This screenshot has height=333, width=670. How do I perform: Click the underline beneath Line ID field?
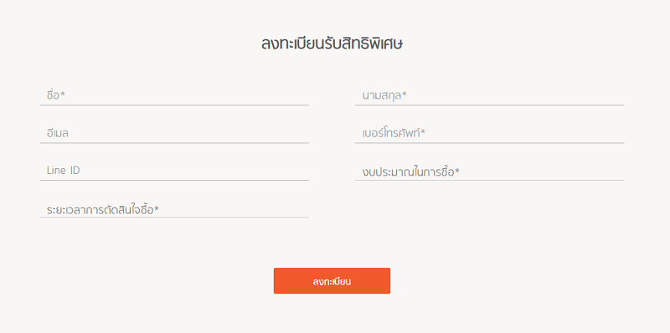[174, 180]
